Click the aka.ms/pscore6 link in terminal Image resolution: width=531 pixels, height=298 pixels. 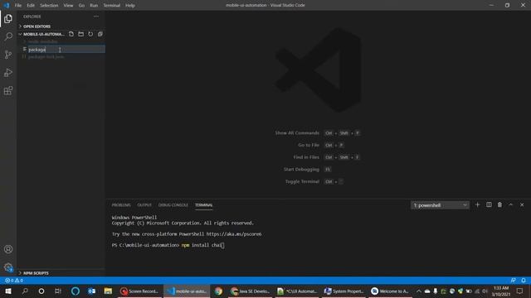[x=234, y=234]
